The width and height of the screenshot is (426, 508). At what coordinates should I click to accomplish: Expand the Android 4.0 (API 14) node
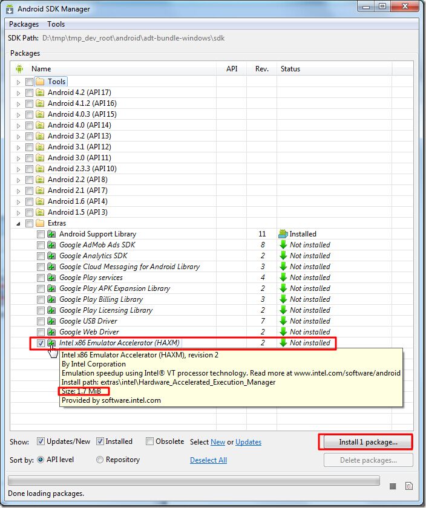(x=19, y=126)
